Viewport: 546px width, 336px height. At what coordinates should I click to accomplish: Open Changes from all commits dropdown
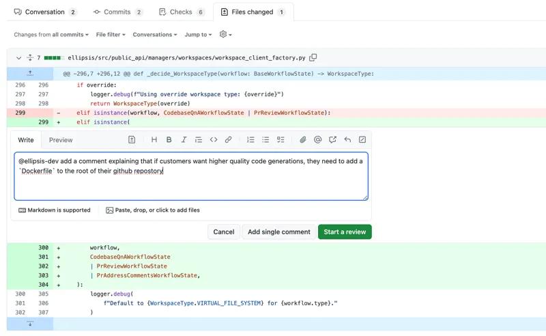pos(51,35)
